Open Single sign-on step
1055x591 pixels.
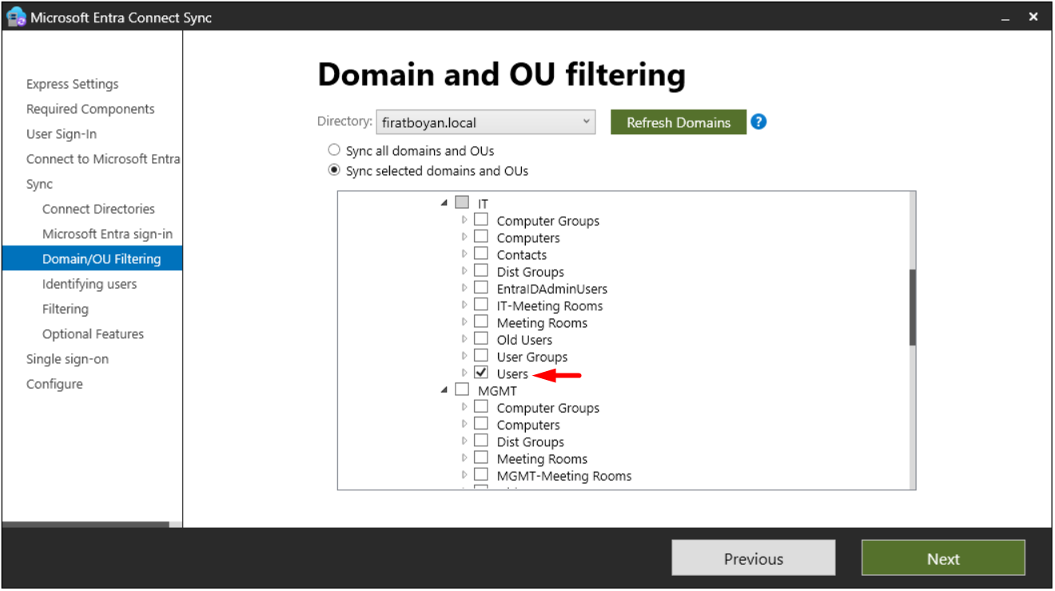point(67,358)
